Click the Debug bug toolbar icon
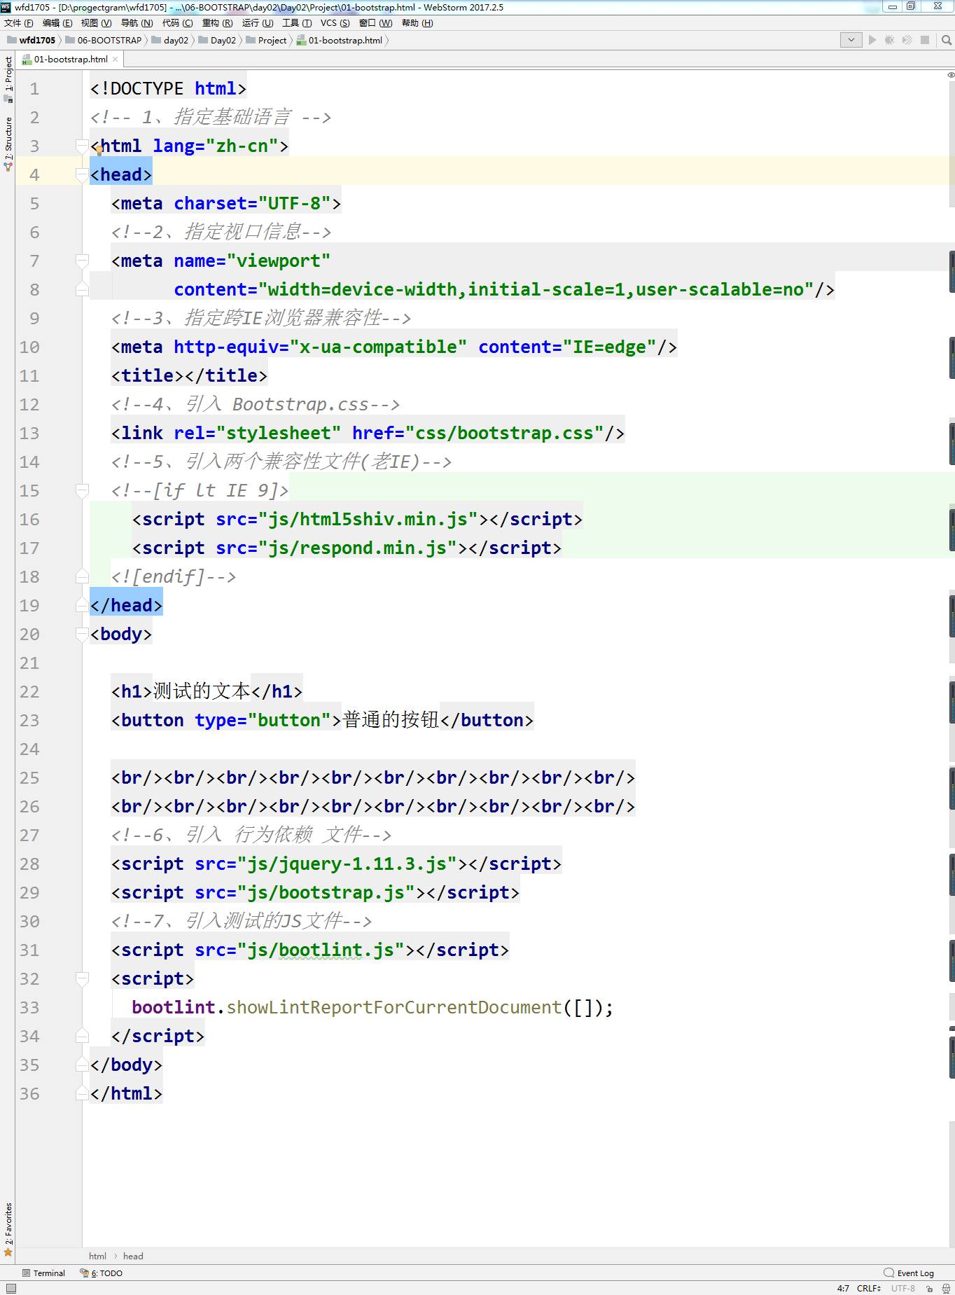This screenshot has height=1295, width=955. (890, 40)
